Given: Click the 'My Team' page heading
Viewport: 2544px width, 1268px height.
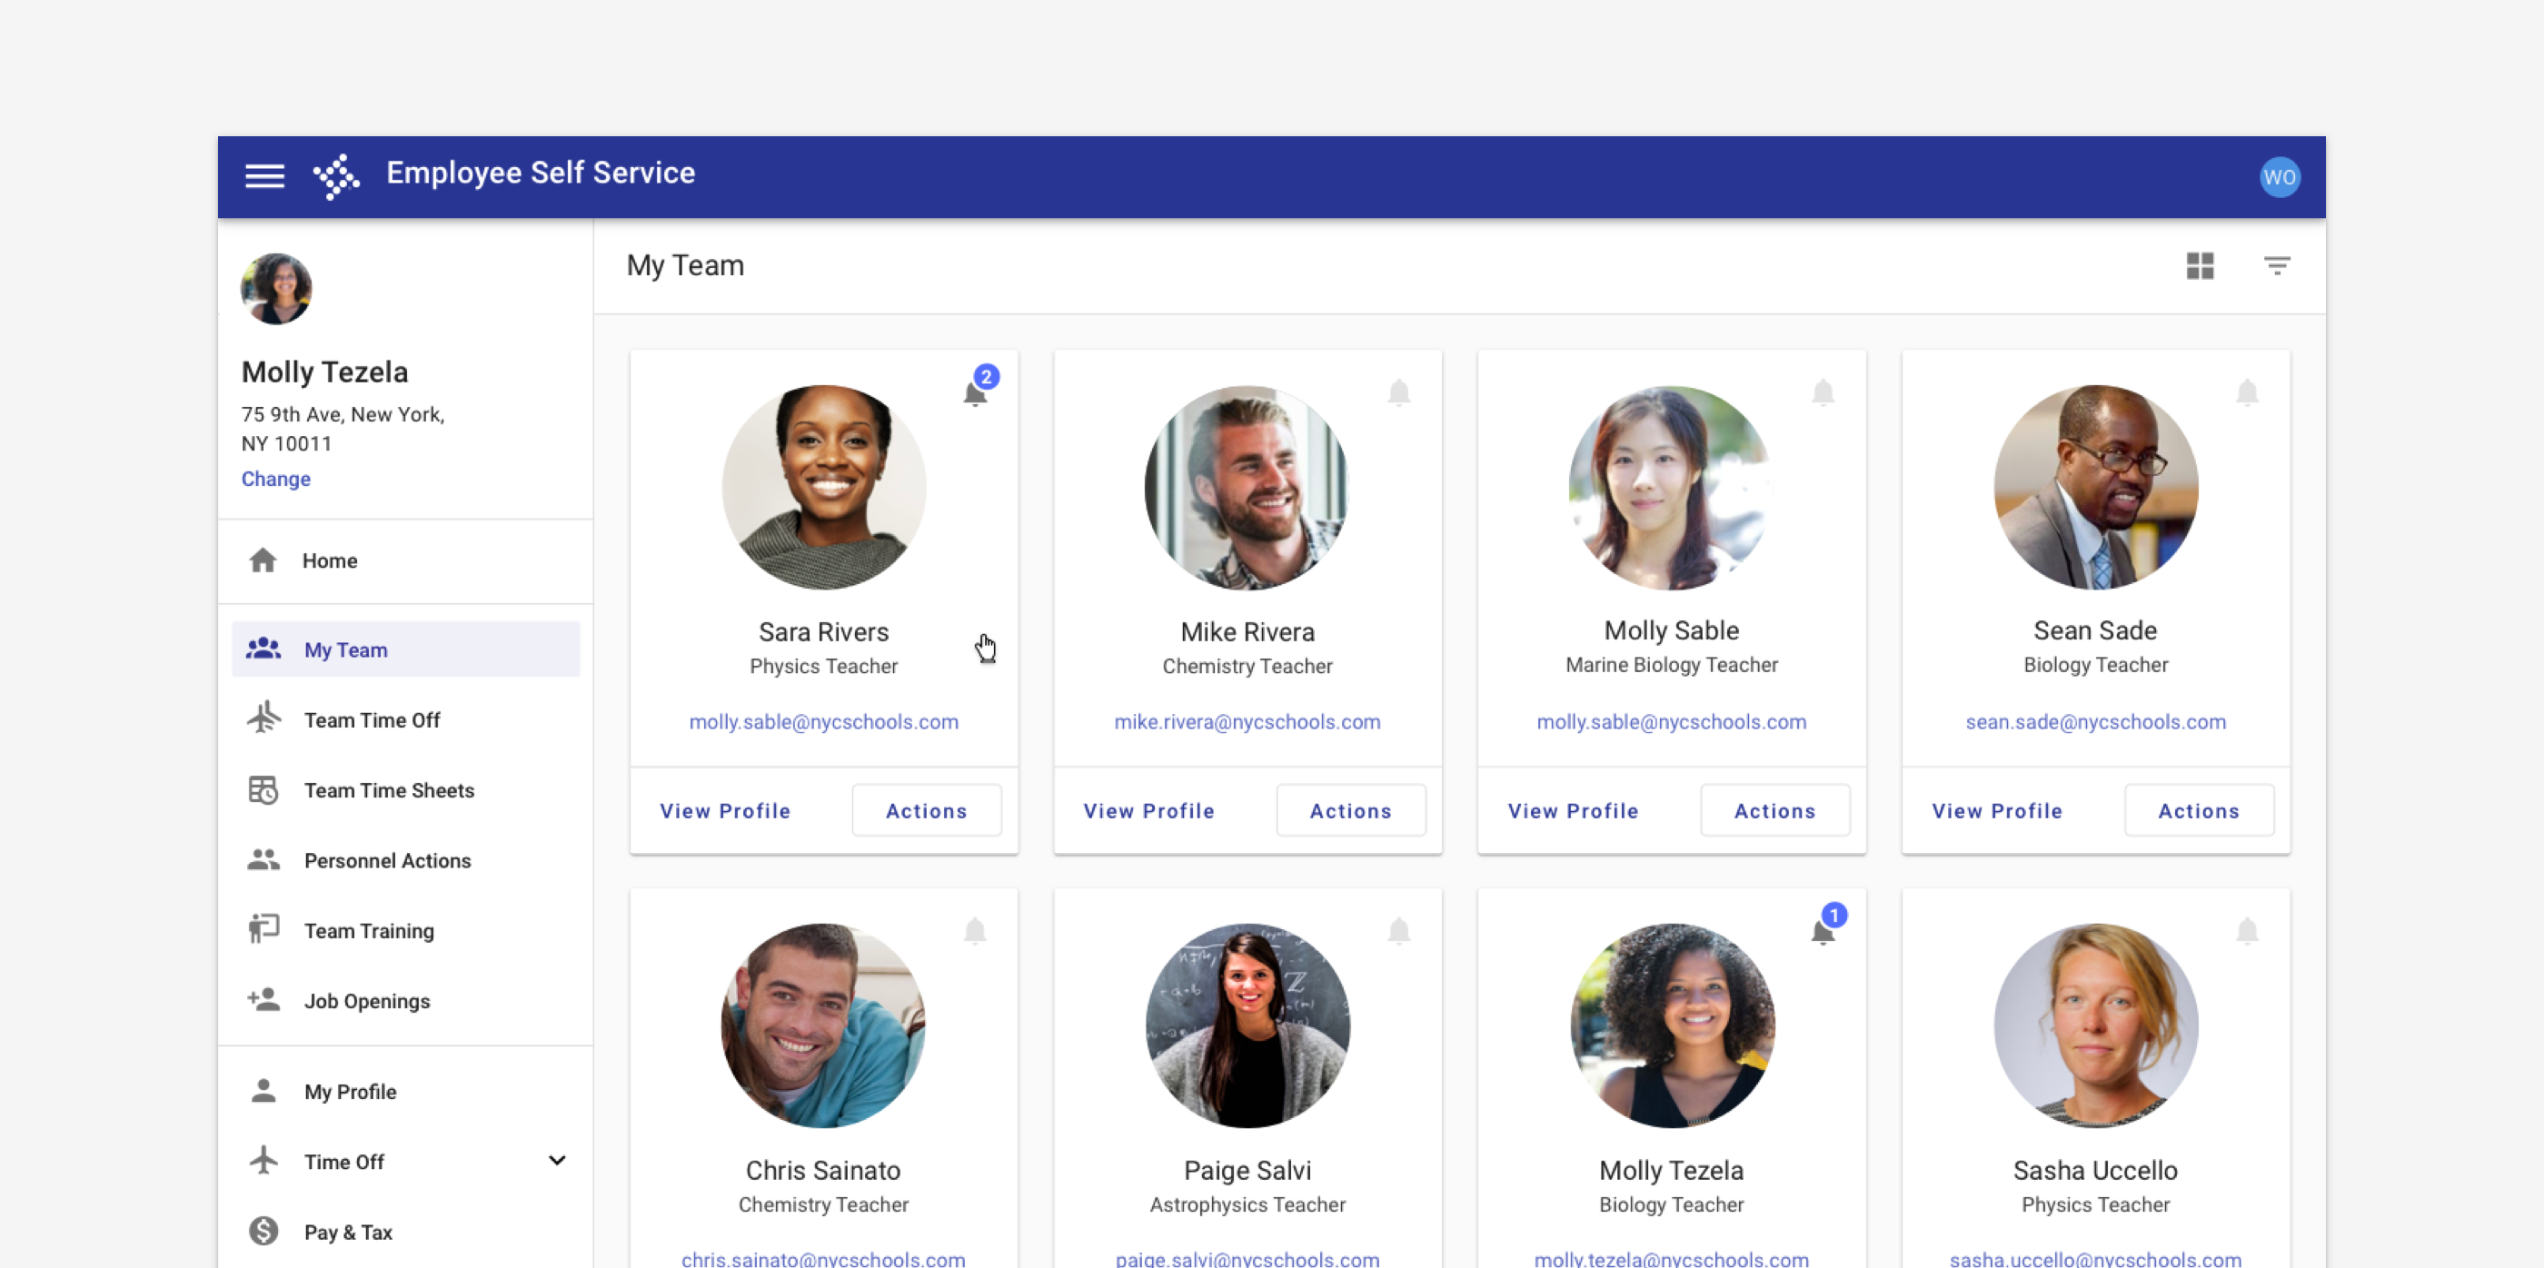Looking at the screenshot, I should coord(685,265).
